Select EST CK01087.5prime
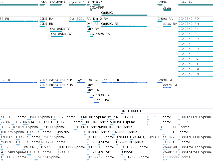 click(x=94, y=117)
